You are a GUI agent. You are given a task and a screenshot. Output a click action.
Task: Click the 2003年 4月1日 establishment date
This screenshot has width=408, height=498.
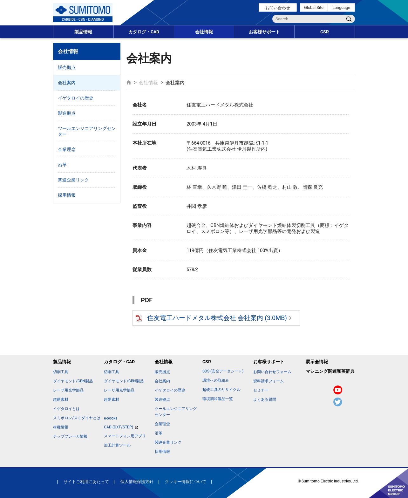[202, 124]
